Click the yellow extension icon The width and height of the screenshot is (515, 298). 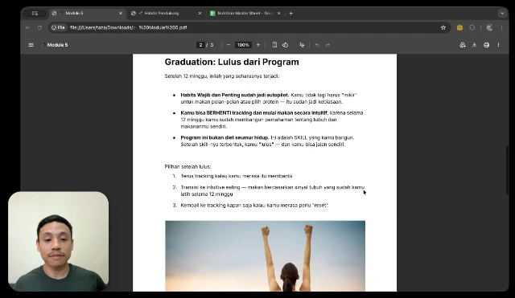pyautogui.click(x=459, y=27)
